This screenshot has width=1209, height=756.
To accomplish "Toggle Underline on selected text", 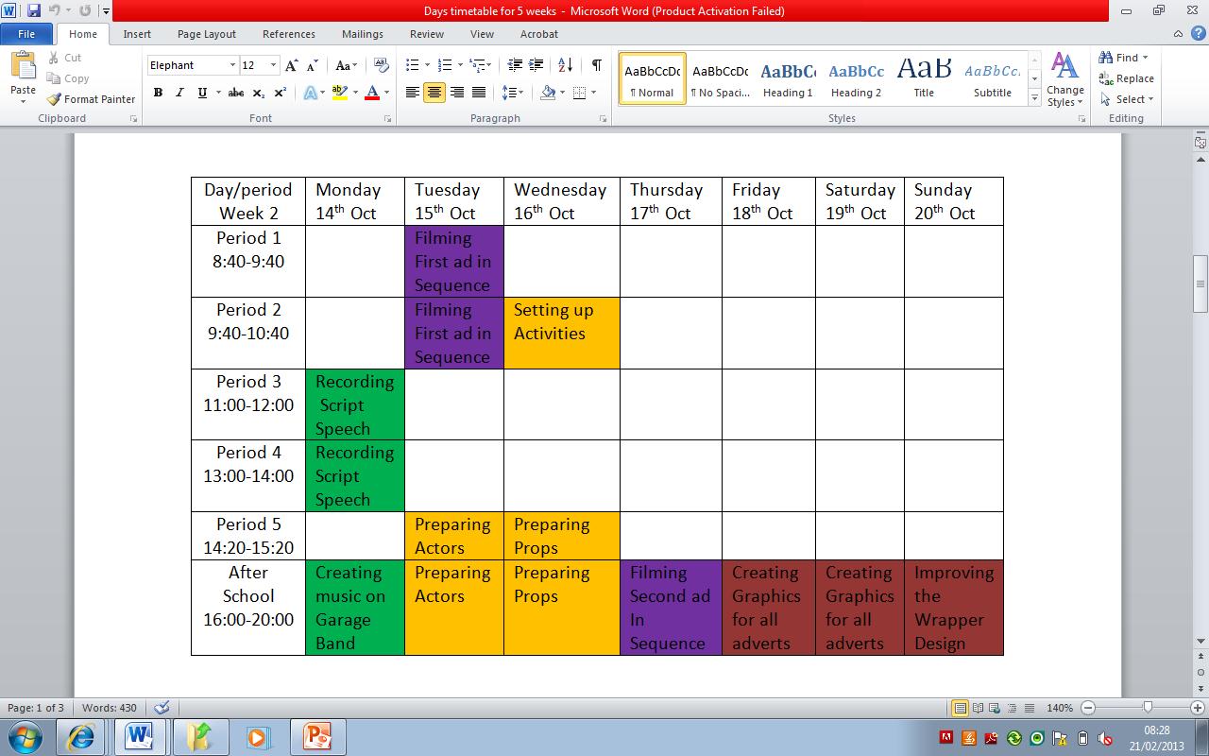I will coord(199,93).
